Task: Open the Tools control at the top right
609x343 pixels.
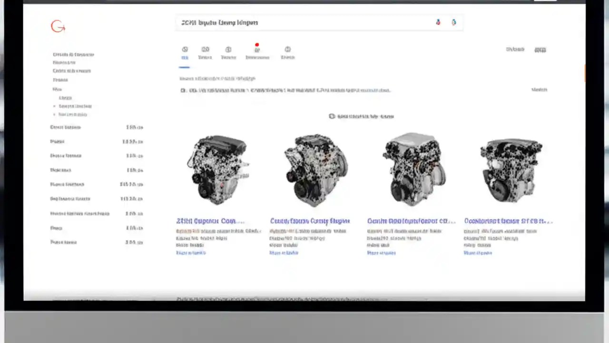Action: (x=540, y=49)
